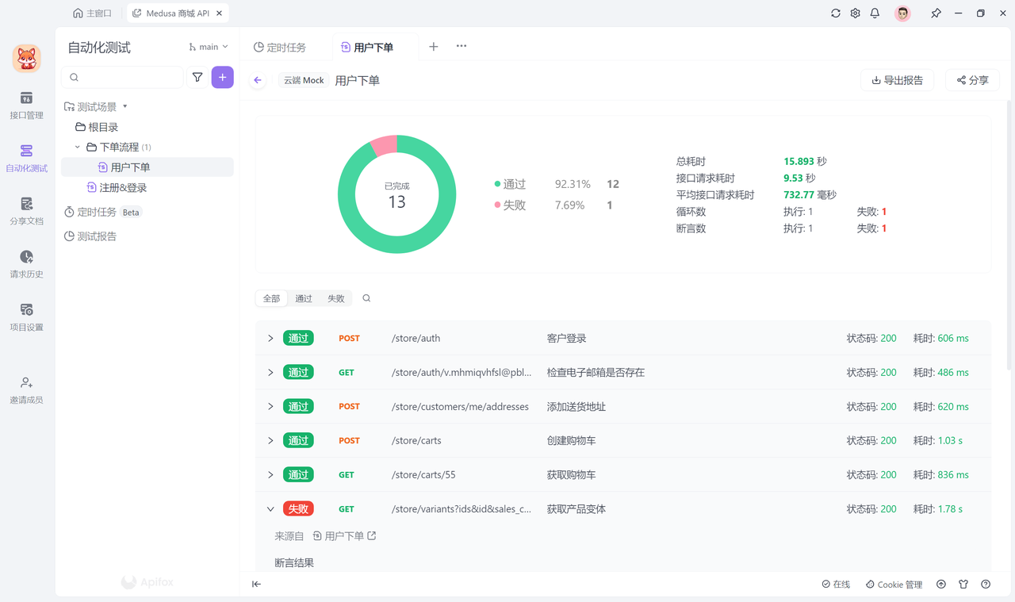
Task: Click the 总耗时 value 15.893 秒
Action: point(805,162)
